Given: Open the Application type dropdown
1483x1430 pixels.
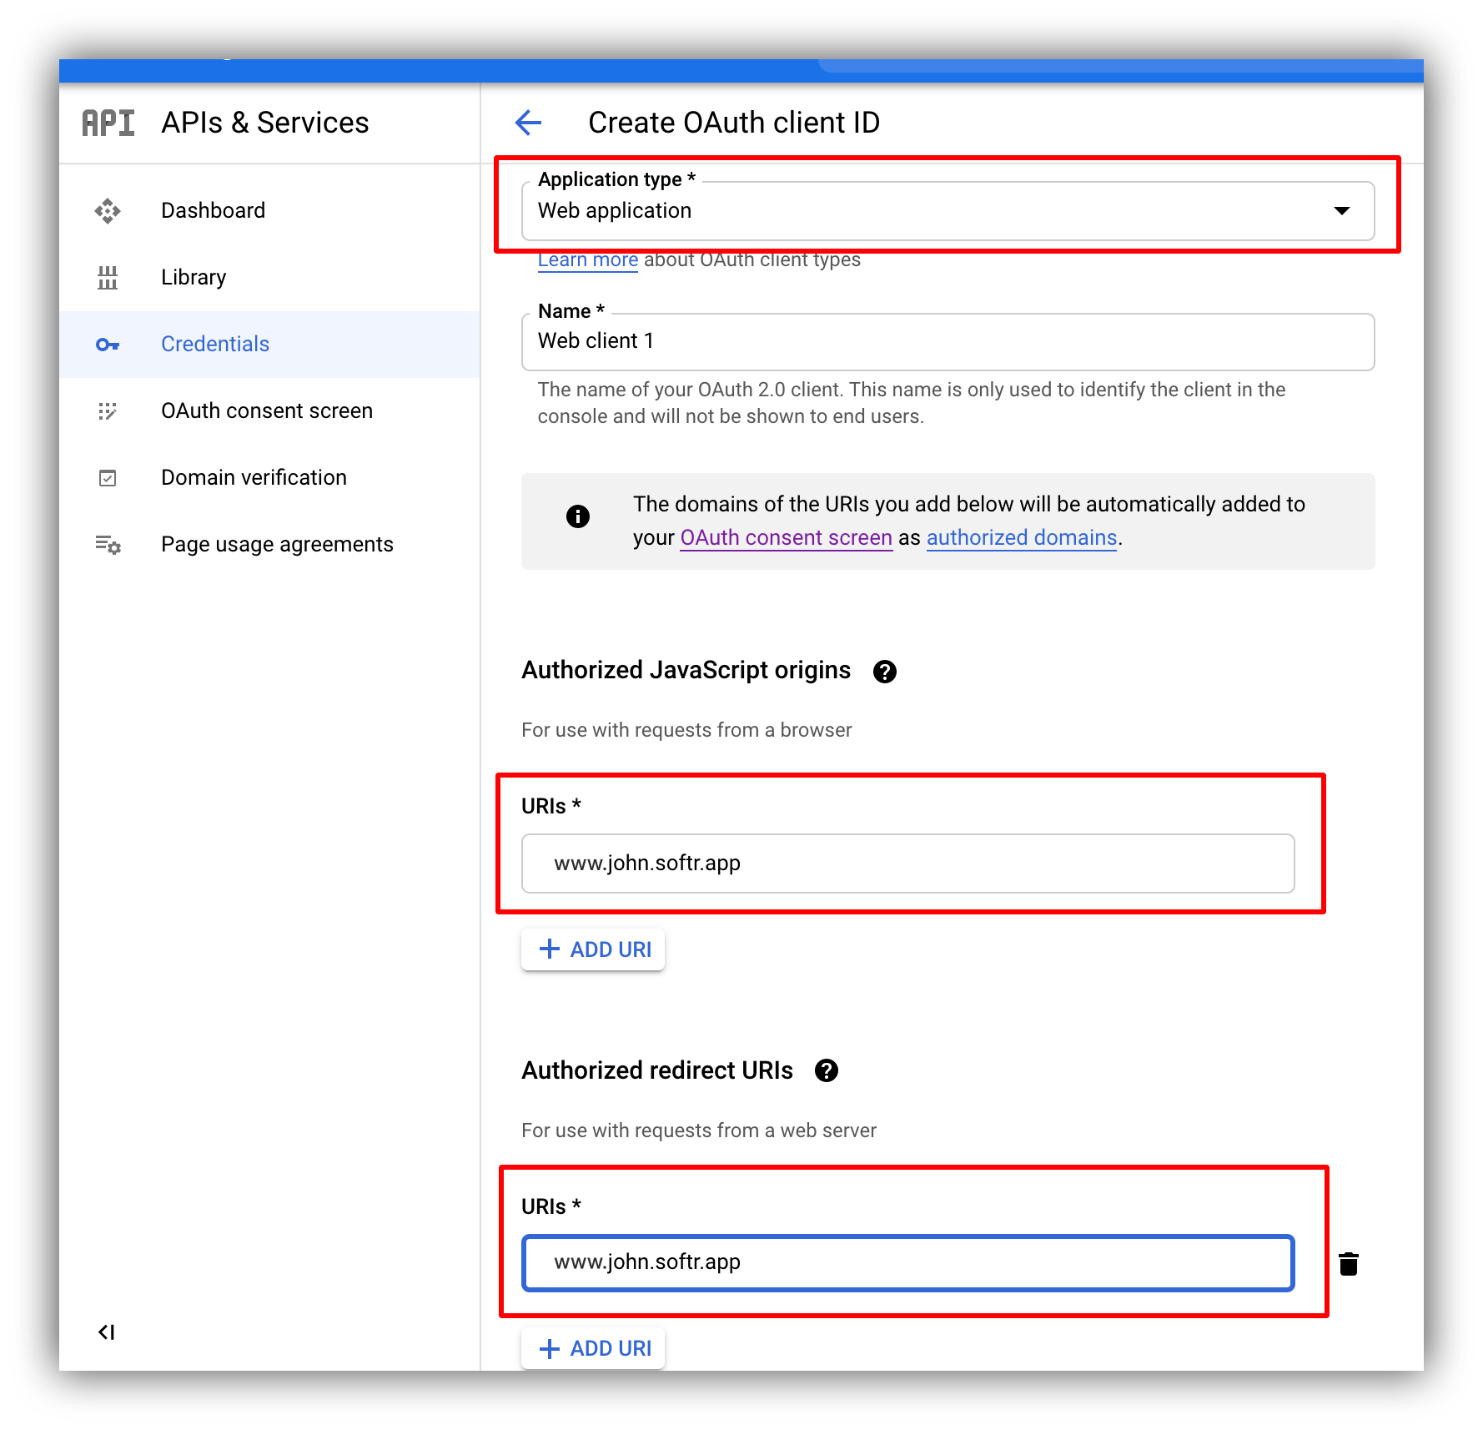Looking at the screenshot, I should [1341, 210].
